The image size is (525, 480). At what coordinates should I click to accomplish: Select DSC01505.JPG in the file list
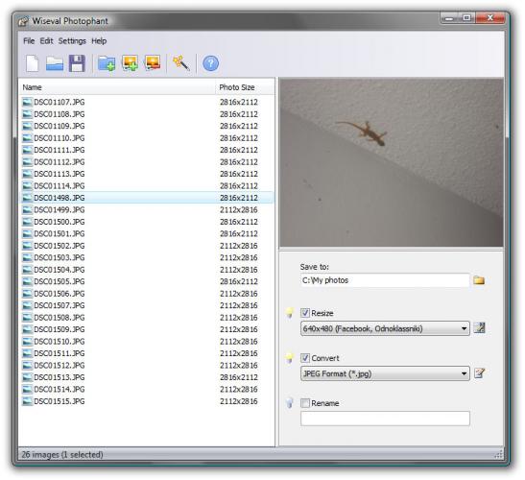(x=147, y=281)
